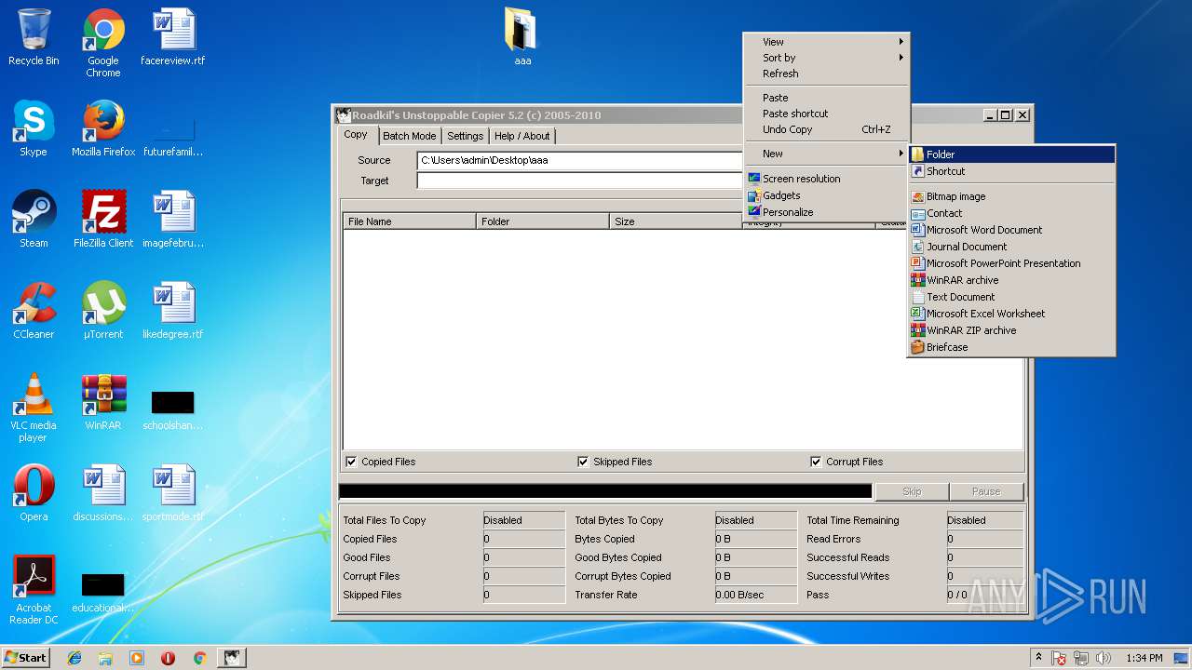The width and height of the screenshot is (1192, 670).
Task: Click the Size column header
Action: pos(676,221)
